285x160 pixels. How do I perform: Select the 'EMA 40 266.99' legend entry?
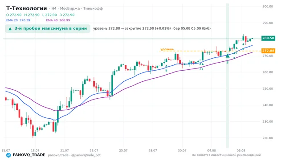(58, 20)
